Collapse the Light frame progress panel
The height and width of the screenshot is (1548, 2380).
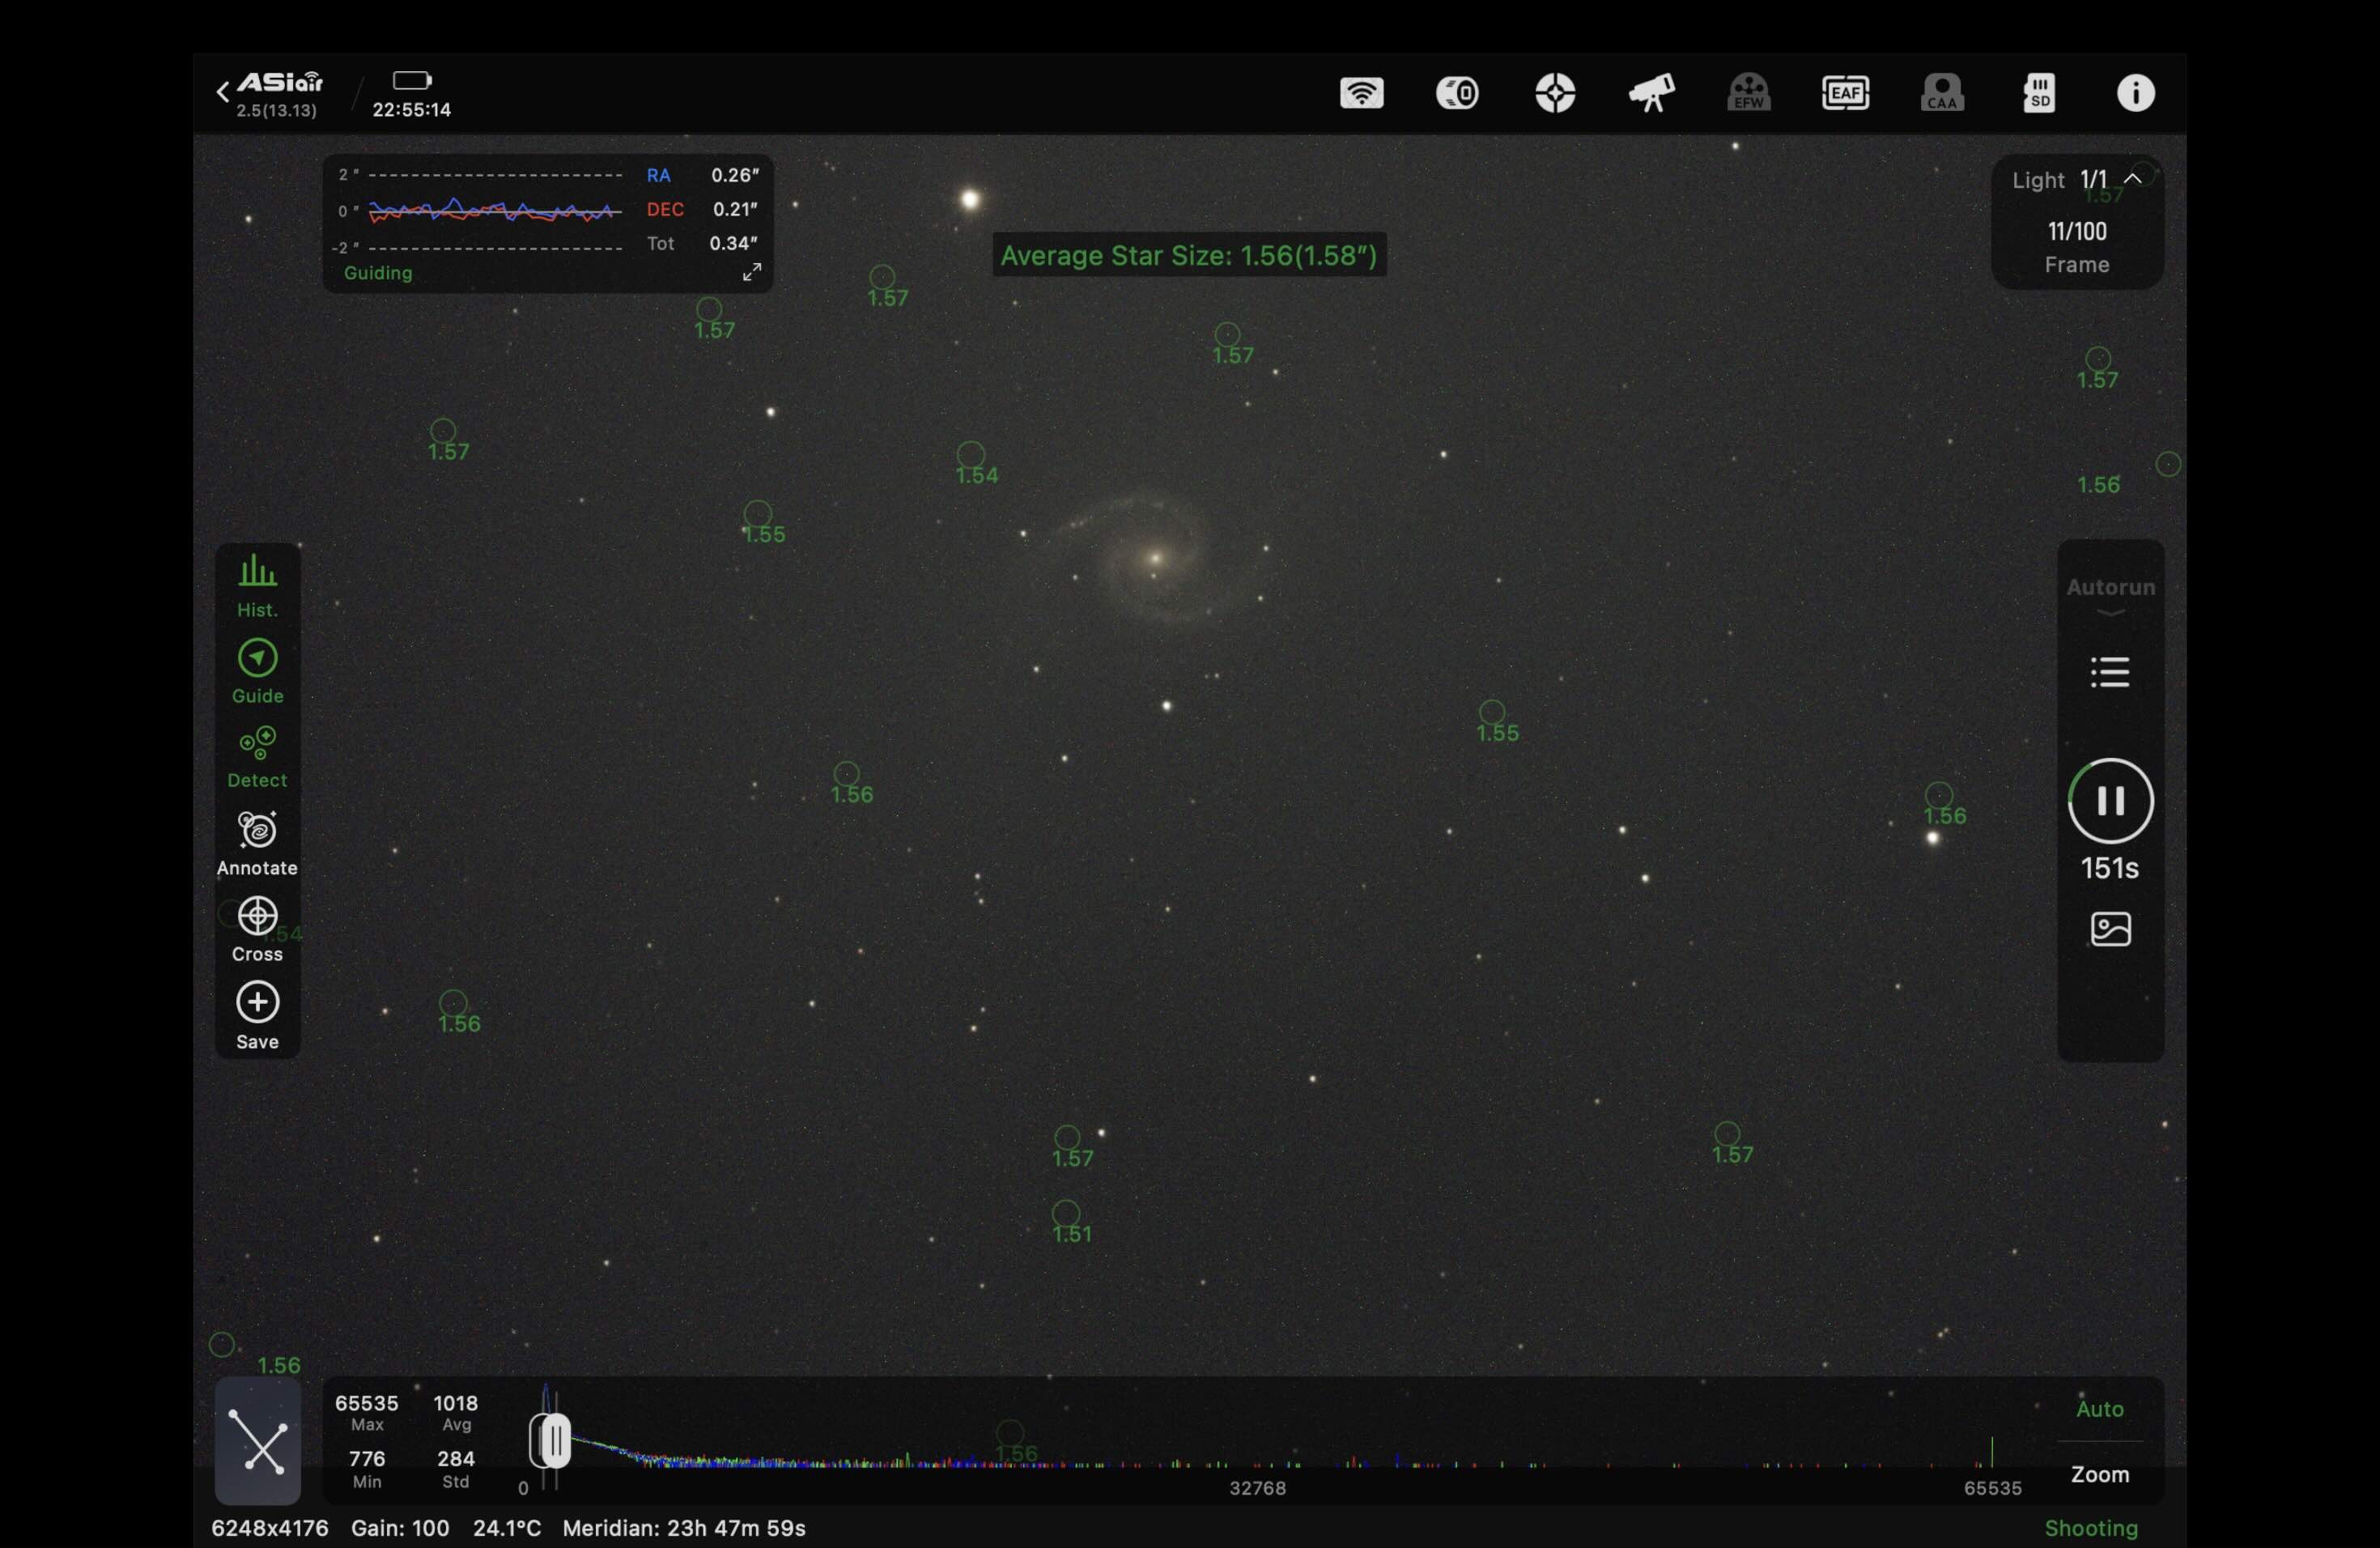pos(2132,179)
